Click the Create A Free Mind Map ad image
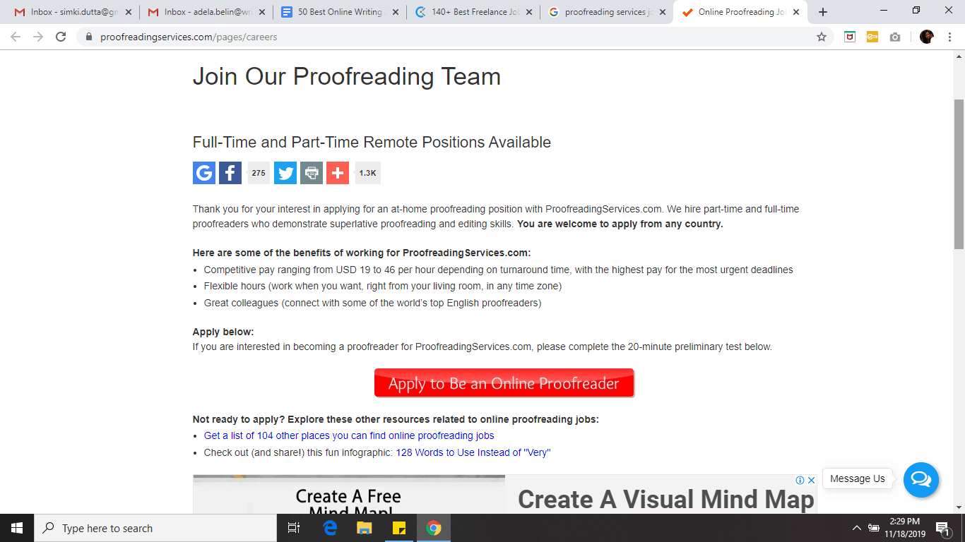This screenshot has height=542, width=965. pyautogui.click(x=348, y=495)
